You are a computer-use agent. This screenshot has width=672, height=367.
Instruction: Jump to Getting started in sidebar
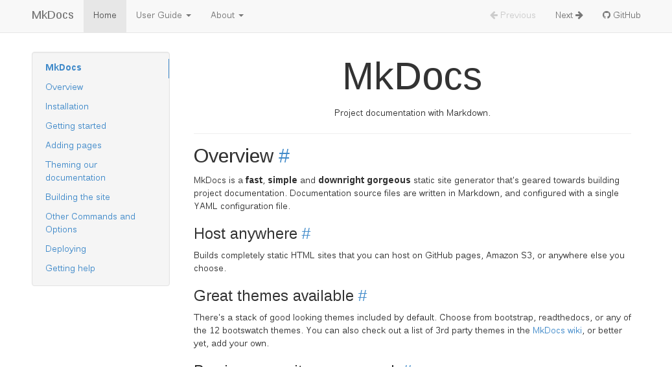coord(76,126)
